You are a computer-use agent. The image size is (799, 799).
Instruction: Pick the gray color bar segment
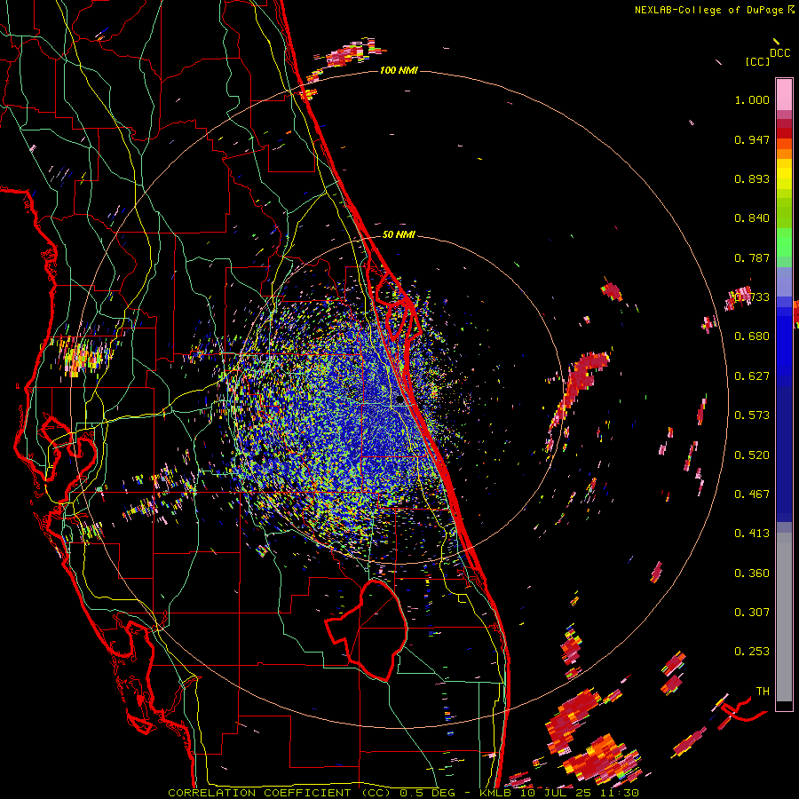(x=784, y=617)
